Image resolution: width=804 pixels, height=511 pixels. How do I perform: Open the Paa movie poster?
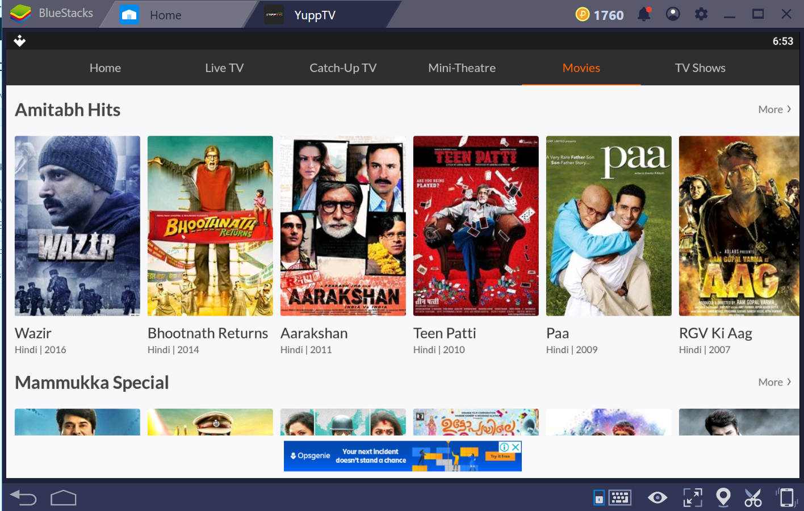609,225
